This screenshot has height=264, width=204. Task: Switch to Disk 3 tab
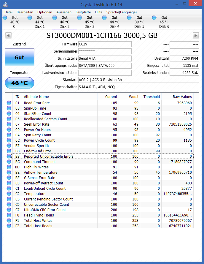(90, 22)
